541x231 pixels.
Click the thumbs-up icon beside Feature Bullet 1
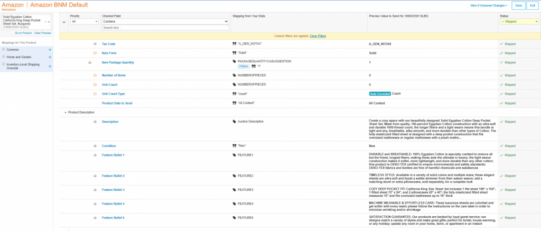pos(95,155)
